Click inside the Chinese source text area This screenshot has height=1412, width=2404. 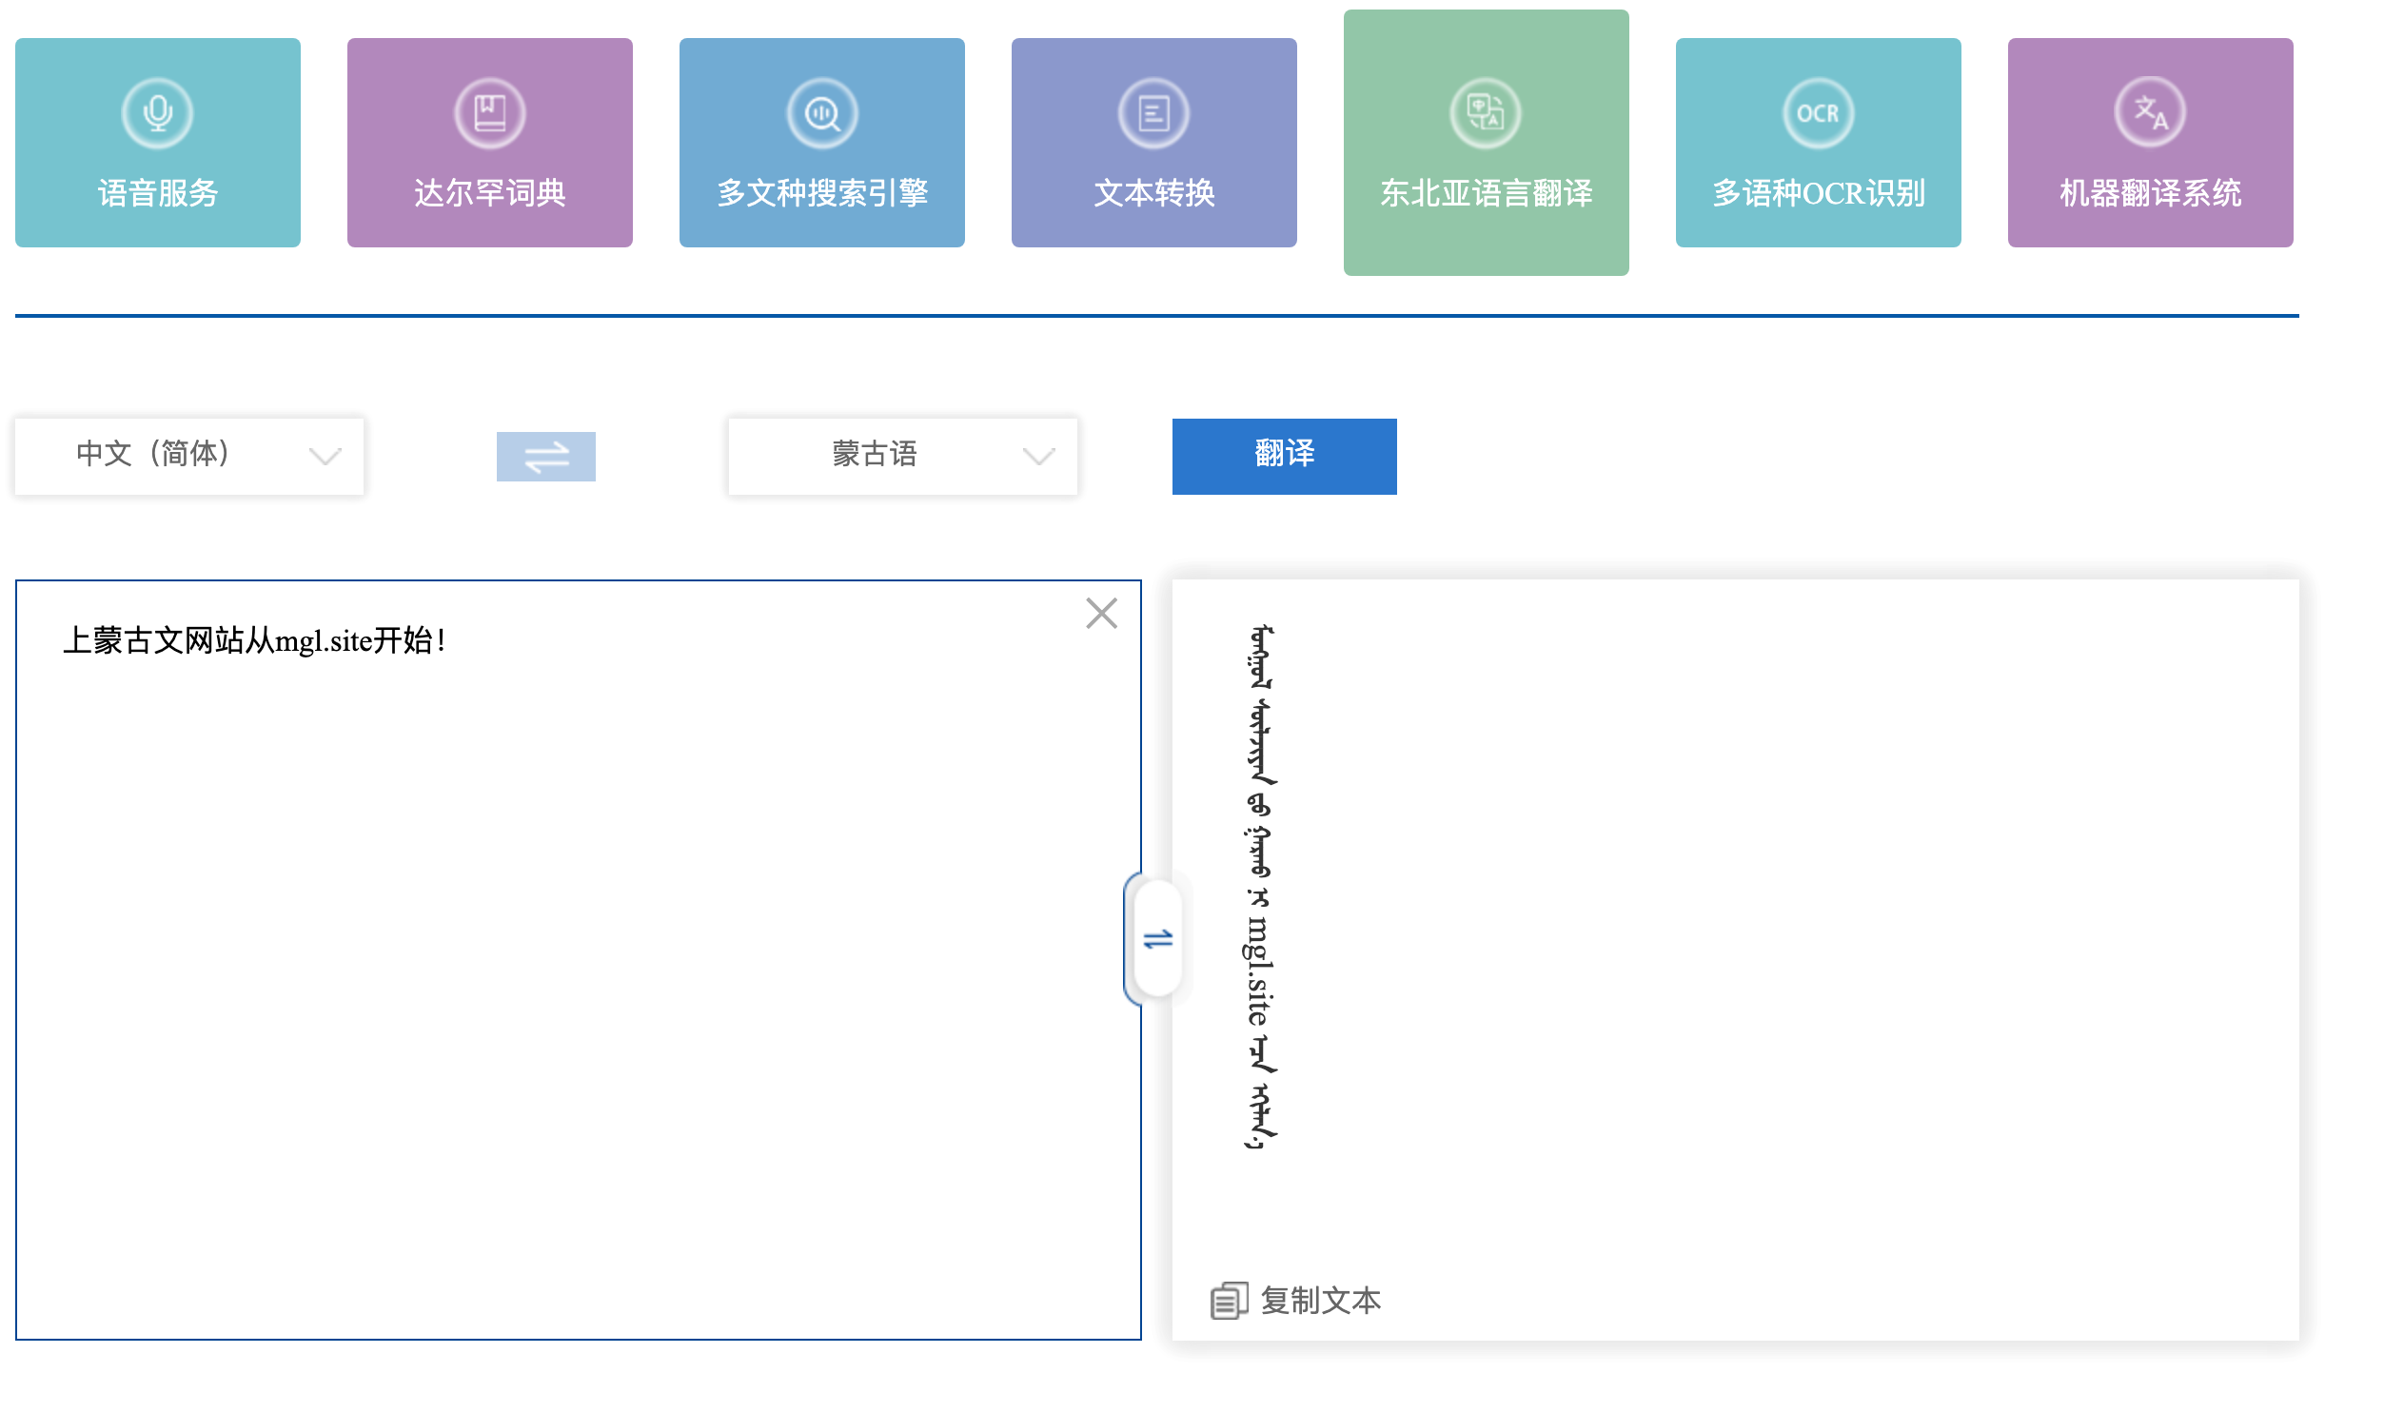point(572,954)
